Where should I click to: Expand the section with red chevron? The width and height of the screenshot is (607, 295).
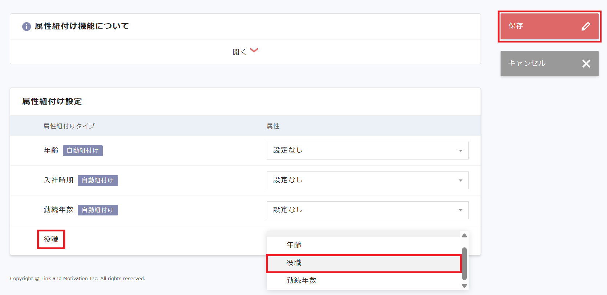click(254, 50)
